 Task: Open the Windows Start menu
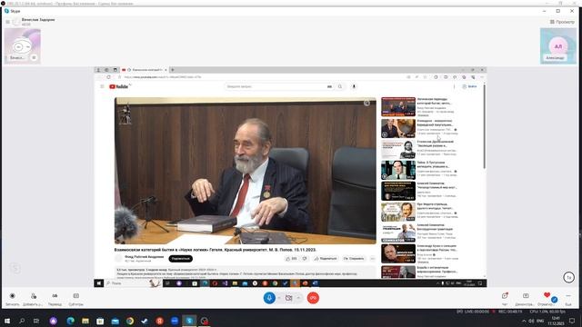6,321
